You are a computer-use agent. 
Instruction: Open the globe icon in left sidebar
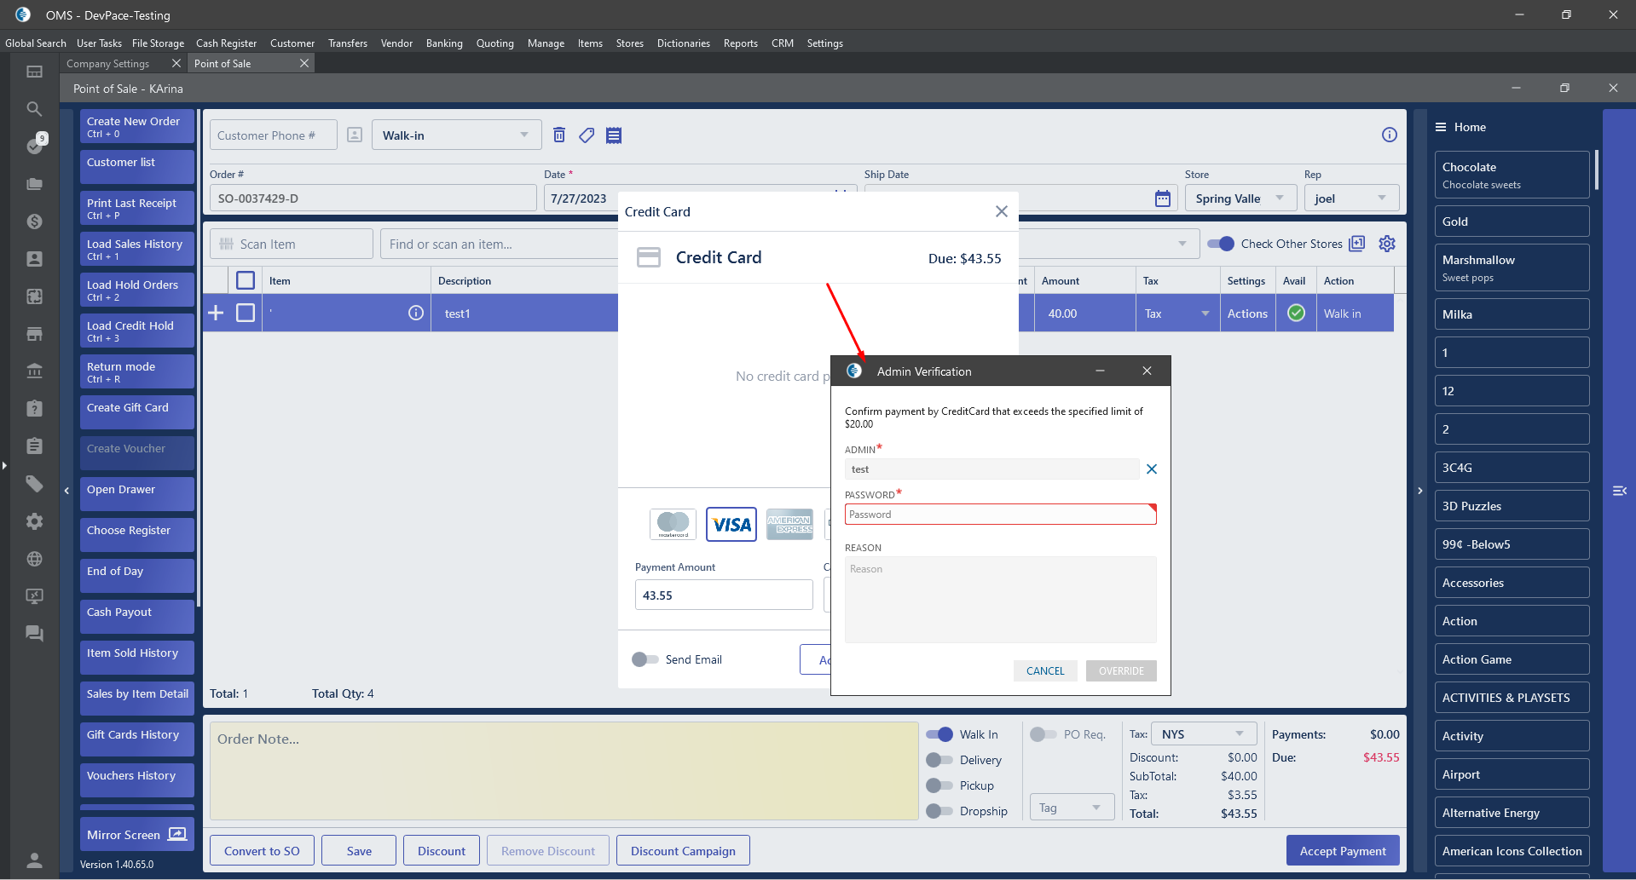[x=34, y=559]
